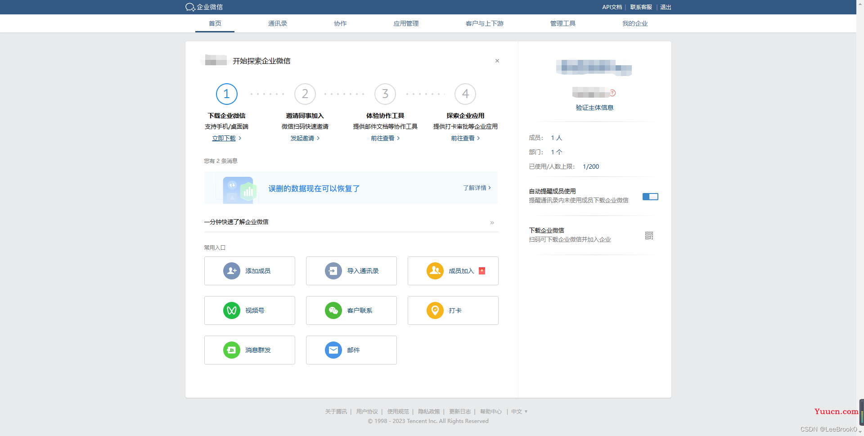The height and width of the screenshot is (436, 864).
Task: Open 使用规范 footer link
Action: tap(398, 412)
